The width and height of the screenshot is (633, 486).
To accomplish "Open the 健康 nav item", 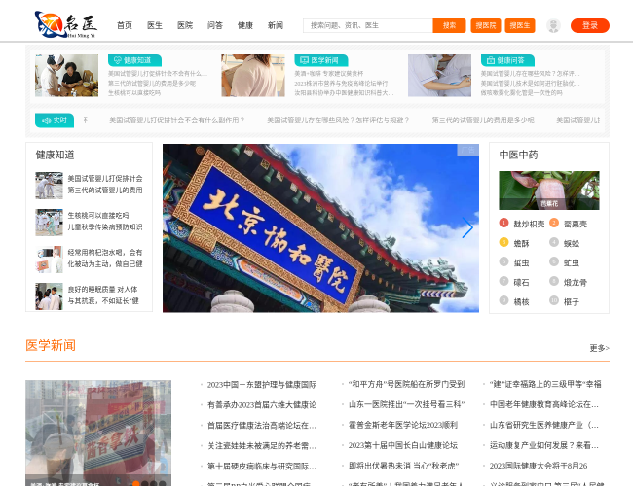I will 245,25.
